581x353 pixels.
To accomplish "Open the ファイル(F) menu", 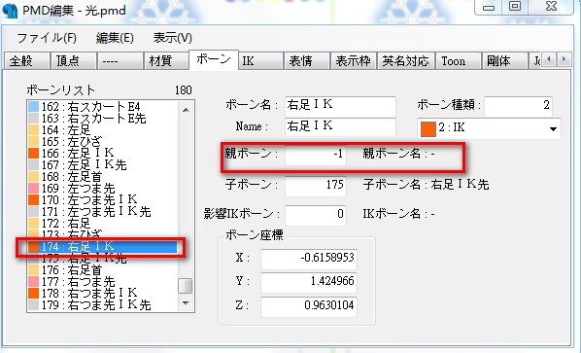I will [x=47, y=38].
